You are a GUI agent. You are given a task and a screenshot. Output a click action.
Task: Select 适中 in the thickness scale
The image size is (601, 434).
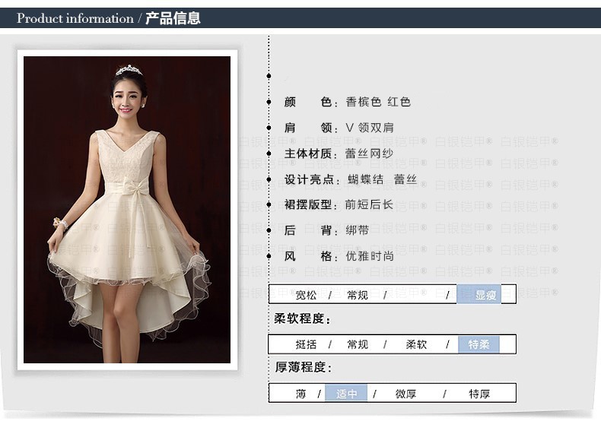pyautogui.click(x=347, y=394)
